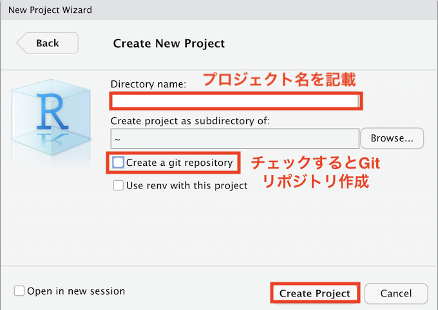438x310 pixels.
Task: Dismiss the wizard with Cancel
Action: [396, 293]
